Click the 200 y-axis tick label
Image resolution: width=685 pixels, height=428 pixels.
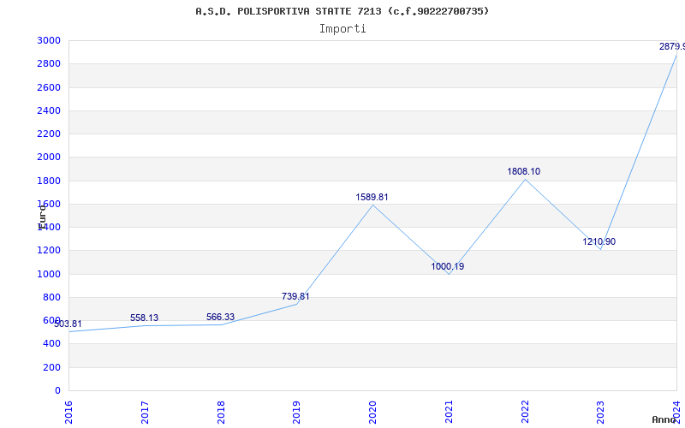click(x=52, y=367)
